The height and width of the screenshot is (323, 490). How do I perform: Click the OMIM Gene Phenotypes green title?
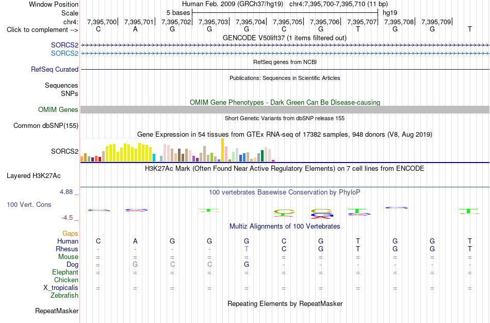(x=285, y=102)
